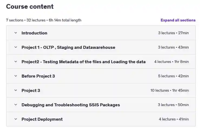Click '3 lectures • 50min' in Debugging row
The image size is (200, 128).
click(173, 105)
